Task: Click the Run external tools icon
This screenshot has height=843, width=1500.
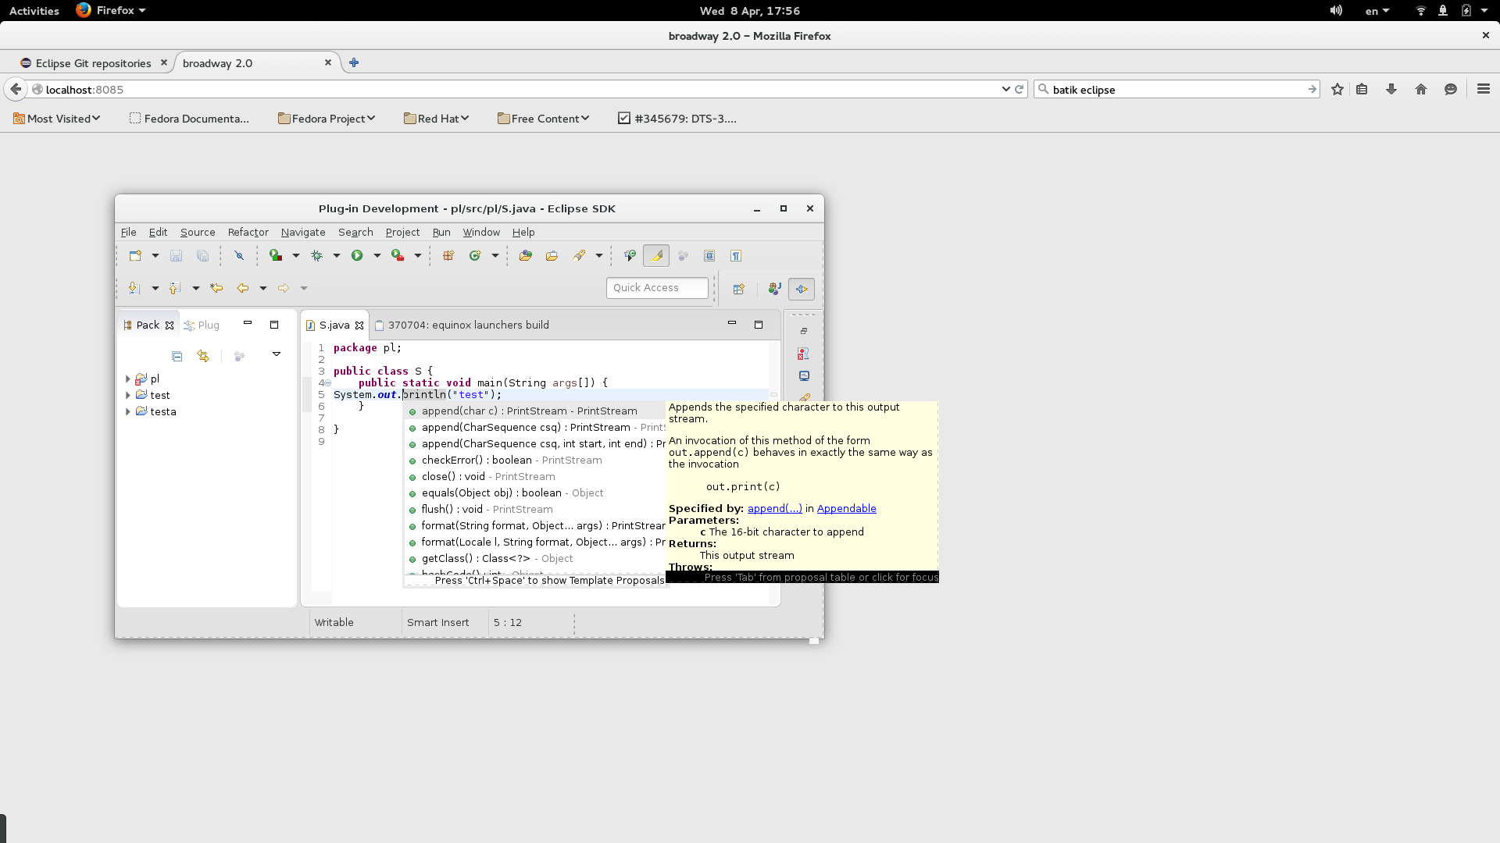Action: (398, 255)
